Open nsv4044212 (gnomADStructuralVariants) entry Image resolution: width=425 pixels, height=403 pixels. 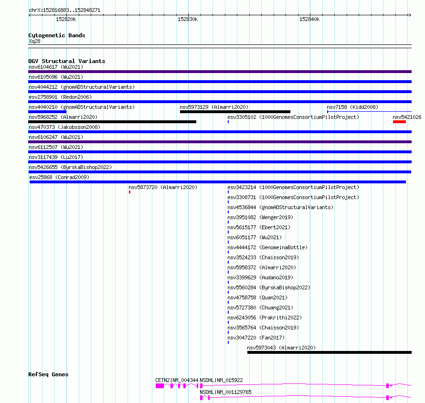coord(82,87)
